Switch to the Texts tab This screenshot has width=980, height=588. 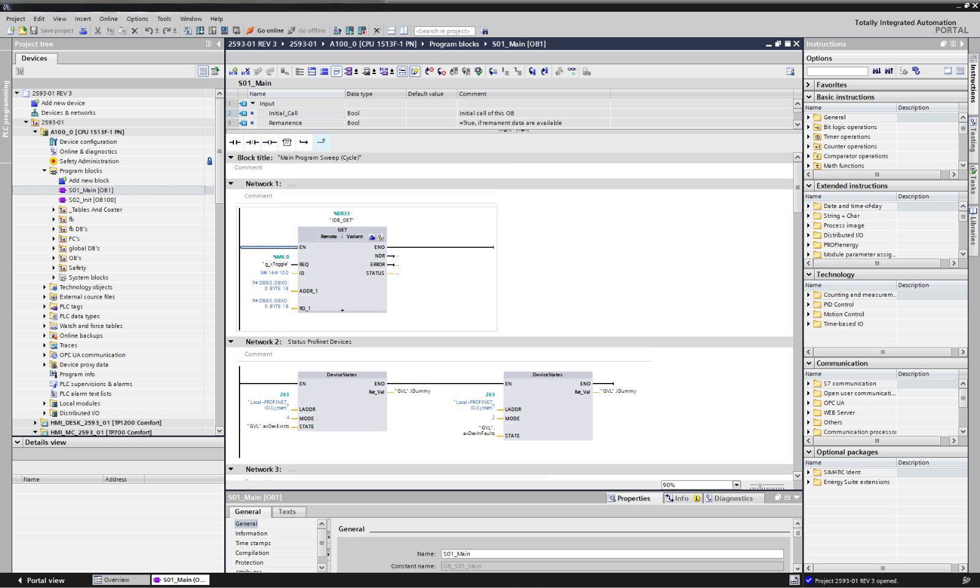(x=287, y=512)
